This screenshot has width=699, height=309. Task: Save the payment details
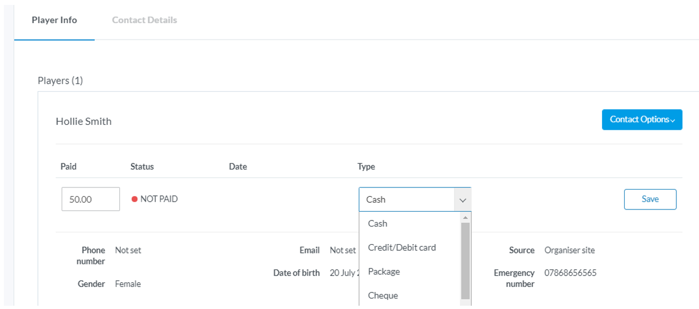[650, 199]
